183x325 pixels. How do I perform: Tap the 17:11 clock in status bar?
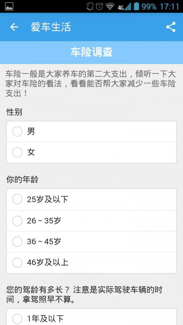tap(169, 6)
